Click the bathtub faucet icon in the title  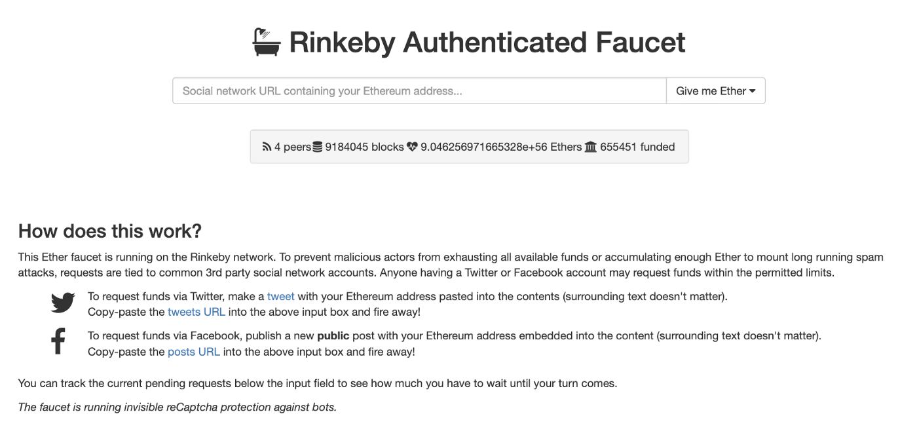pos(267,41)
